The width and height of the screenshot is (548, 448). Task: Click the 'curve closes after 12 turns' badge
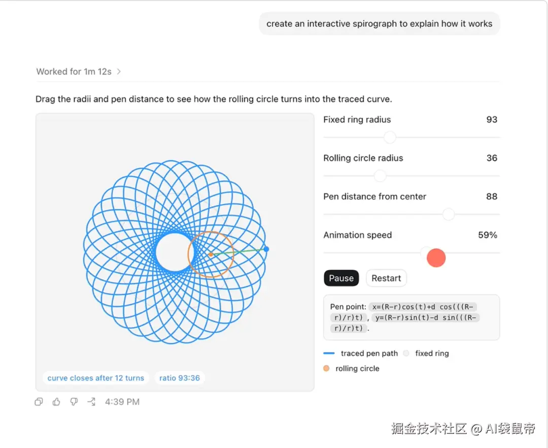96,378
